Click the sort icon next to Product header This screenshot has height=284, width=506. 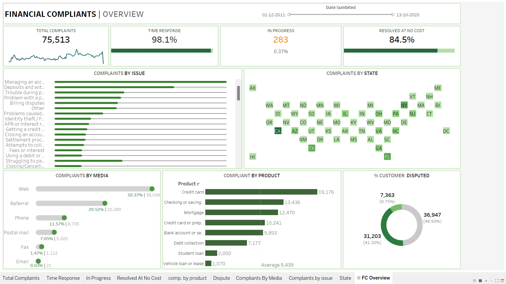(198, 184)
